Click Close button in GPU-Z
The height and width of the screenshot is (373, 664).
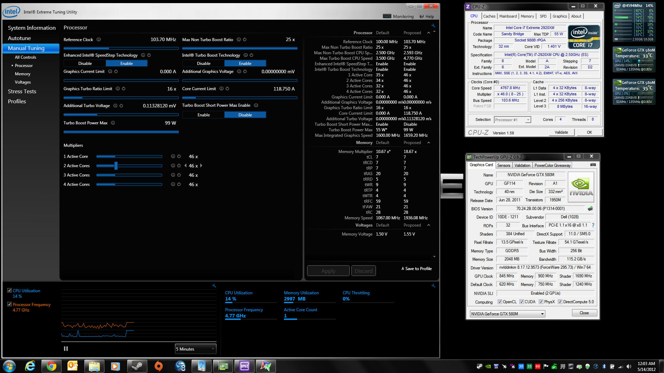584,313
